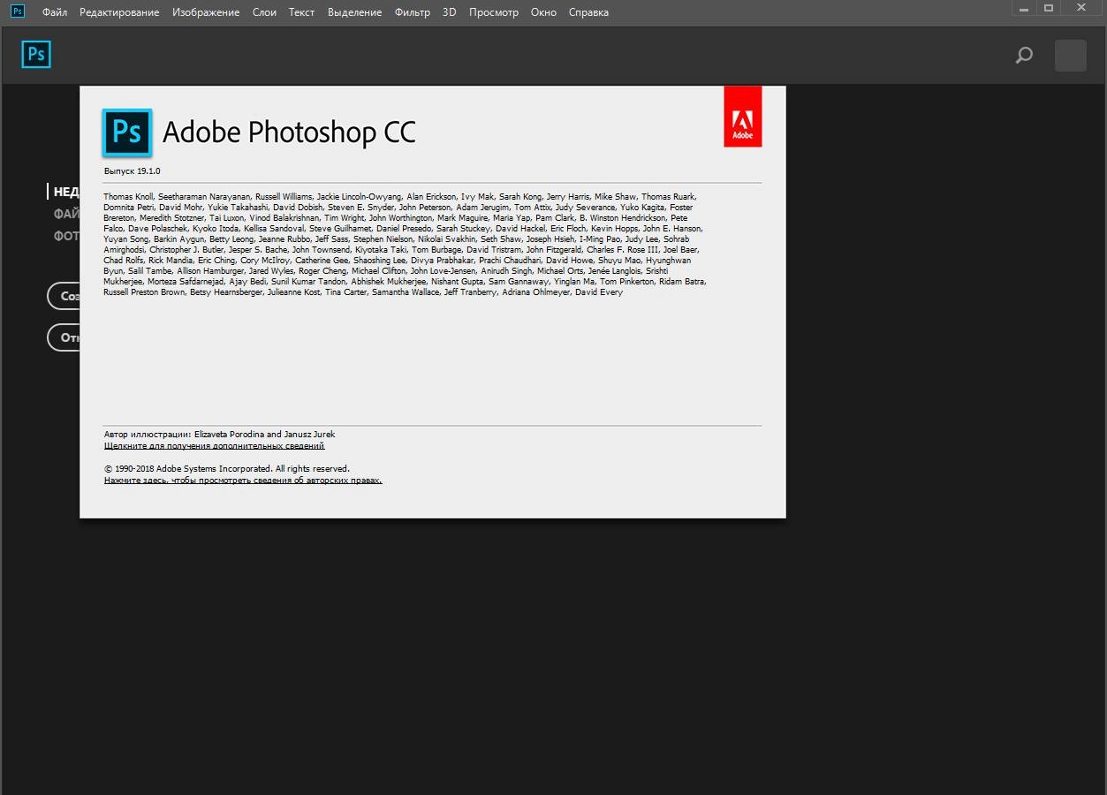Click the Photoshop home logo icon

(36, 55)
